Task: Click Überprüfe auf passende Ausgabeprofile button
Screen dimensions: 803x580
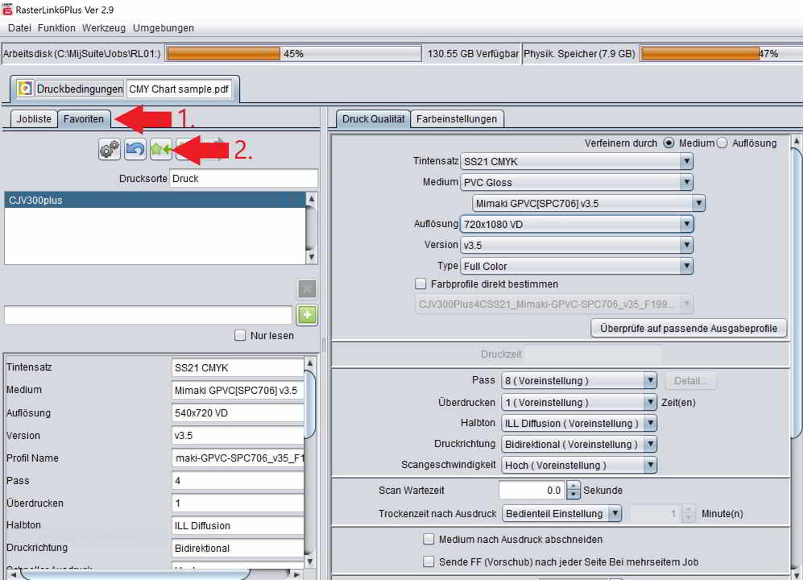Action: point(689,329)
